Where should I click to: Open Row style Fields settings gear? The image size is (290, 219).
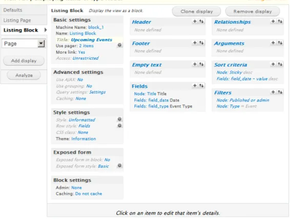(x=120, y=126)
